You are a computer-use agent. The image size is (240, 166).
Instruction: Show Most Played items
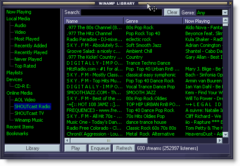point(27,39)
